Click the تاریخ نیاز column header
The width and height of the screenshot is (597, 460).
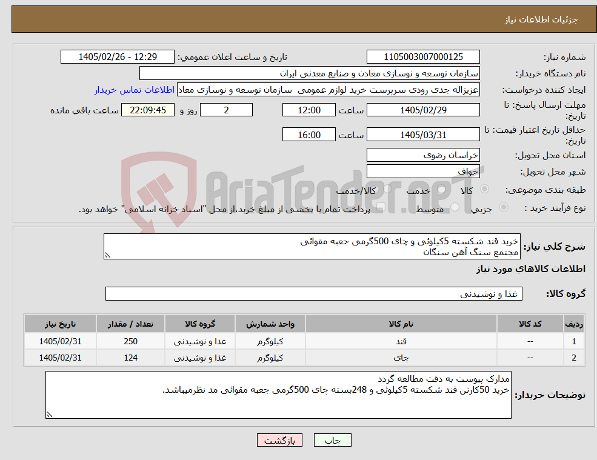click(x=60, y=324)
